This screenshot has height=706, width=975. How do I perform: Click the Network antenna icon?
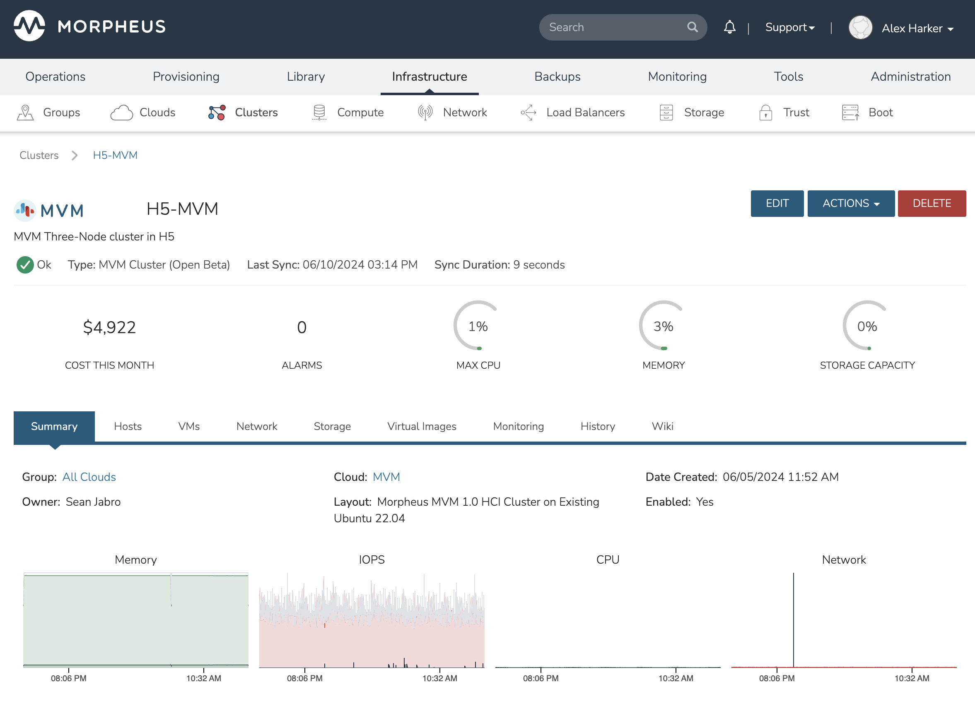[425, 113]
